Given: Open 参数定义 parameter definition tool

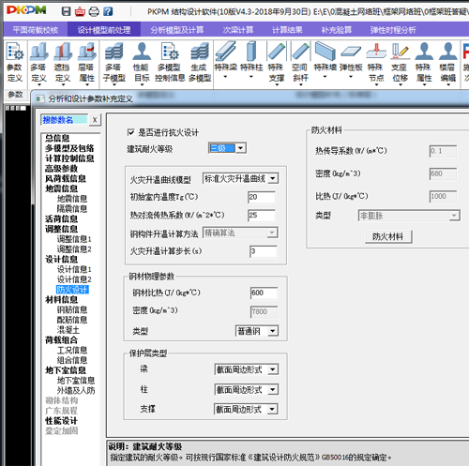Looking at the screenshot, I should pyautogui.click(x=15, y=63).
